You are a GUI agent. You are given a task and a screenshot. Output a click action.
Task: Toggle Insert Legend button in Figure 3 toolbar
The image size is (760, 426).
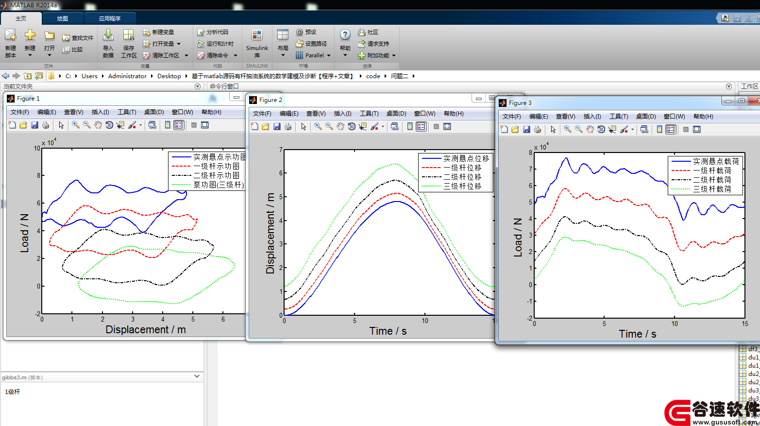click(671, 129)
